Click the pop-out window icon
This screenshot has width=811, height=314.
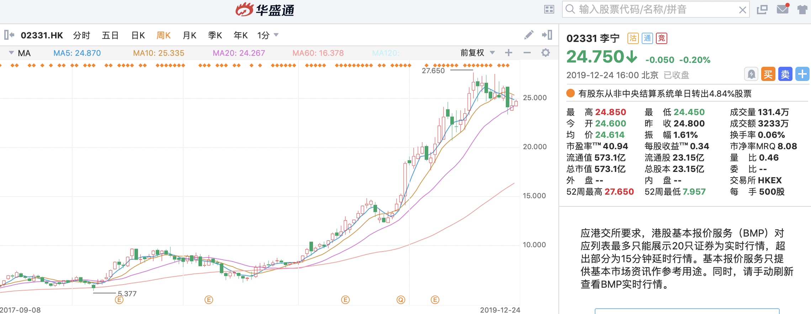[762, 9]
